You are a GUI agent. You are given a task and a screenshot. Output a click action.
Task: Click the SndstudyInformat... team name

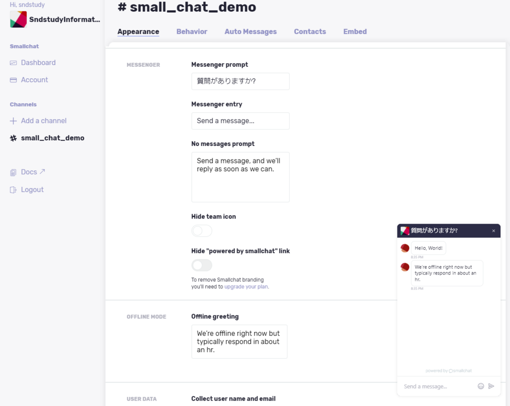pyautogui.click(x=65, y=19)
